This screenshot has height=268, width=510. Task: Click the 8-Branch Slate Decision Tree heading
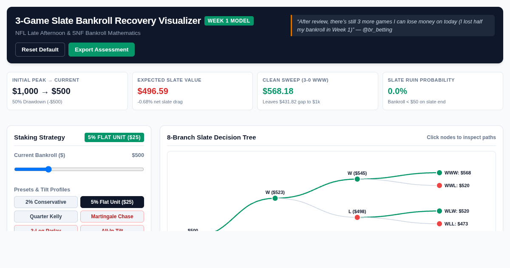(x=211, y=137)
